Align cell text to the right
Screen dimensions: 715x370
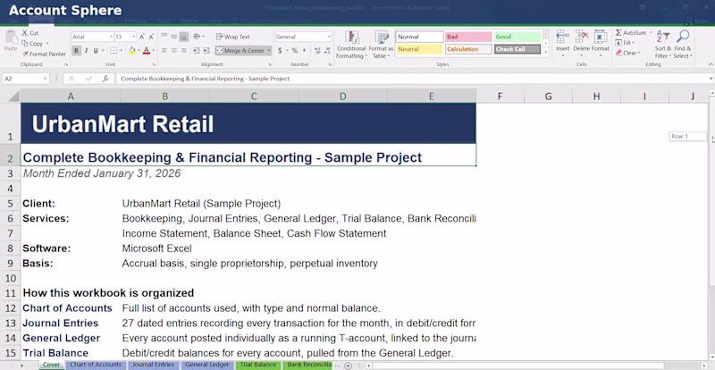pyautogui.click(x=184, y=51)
